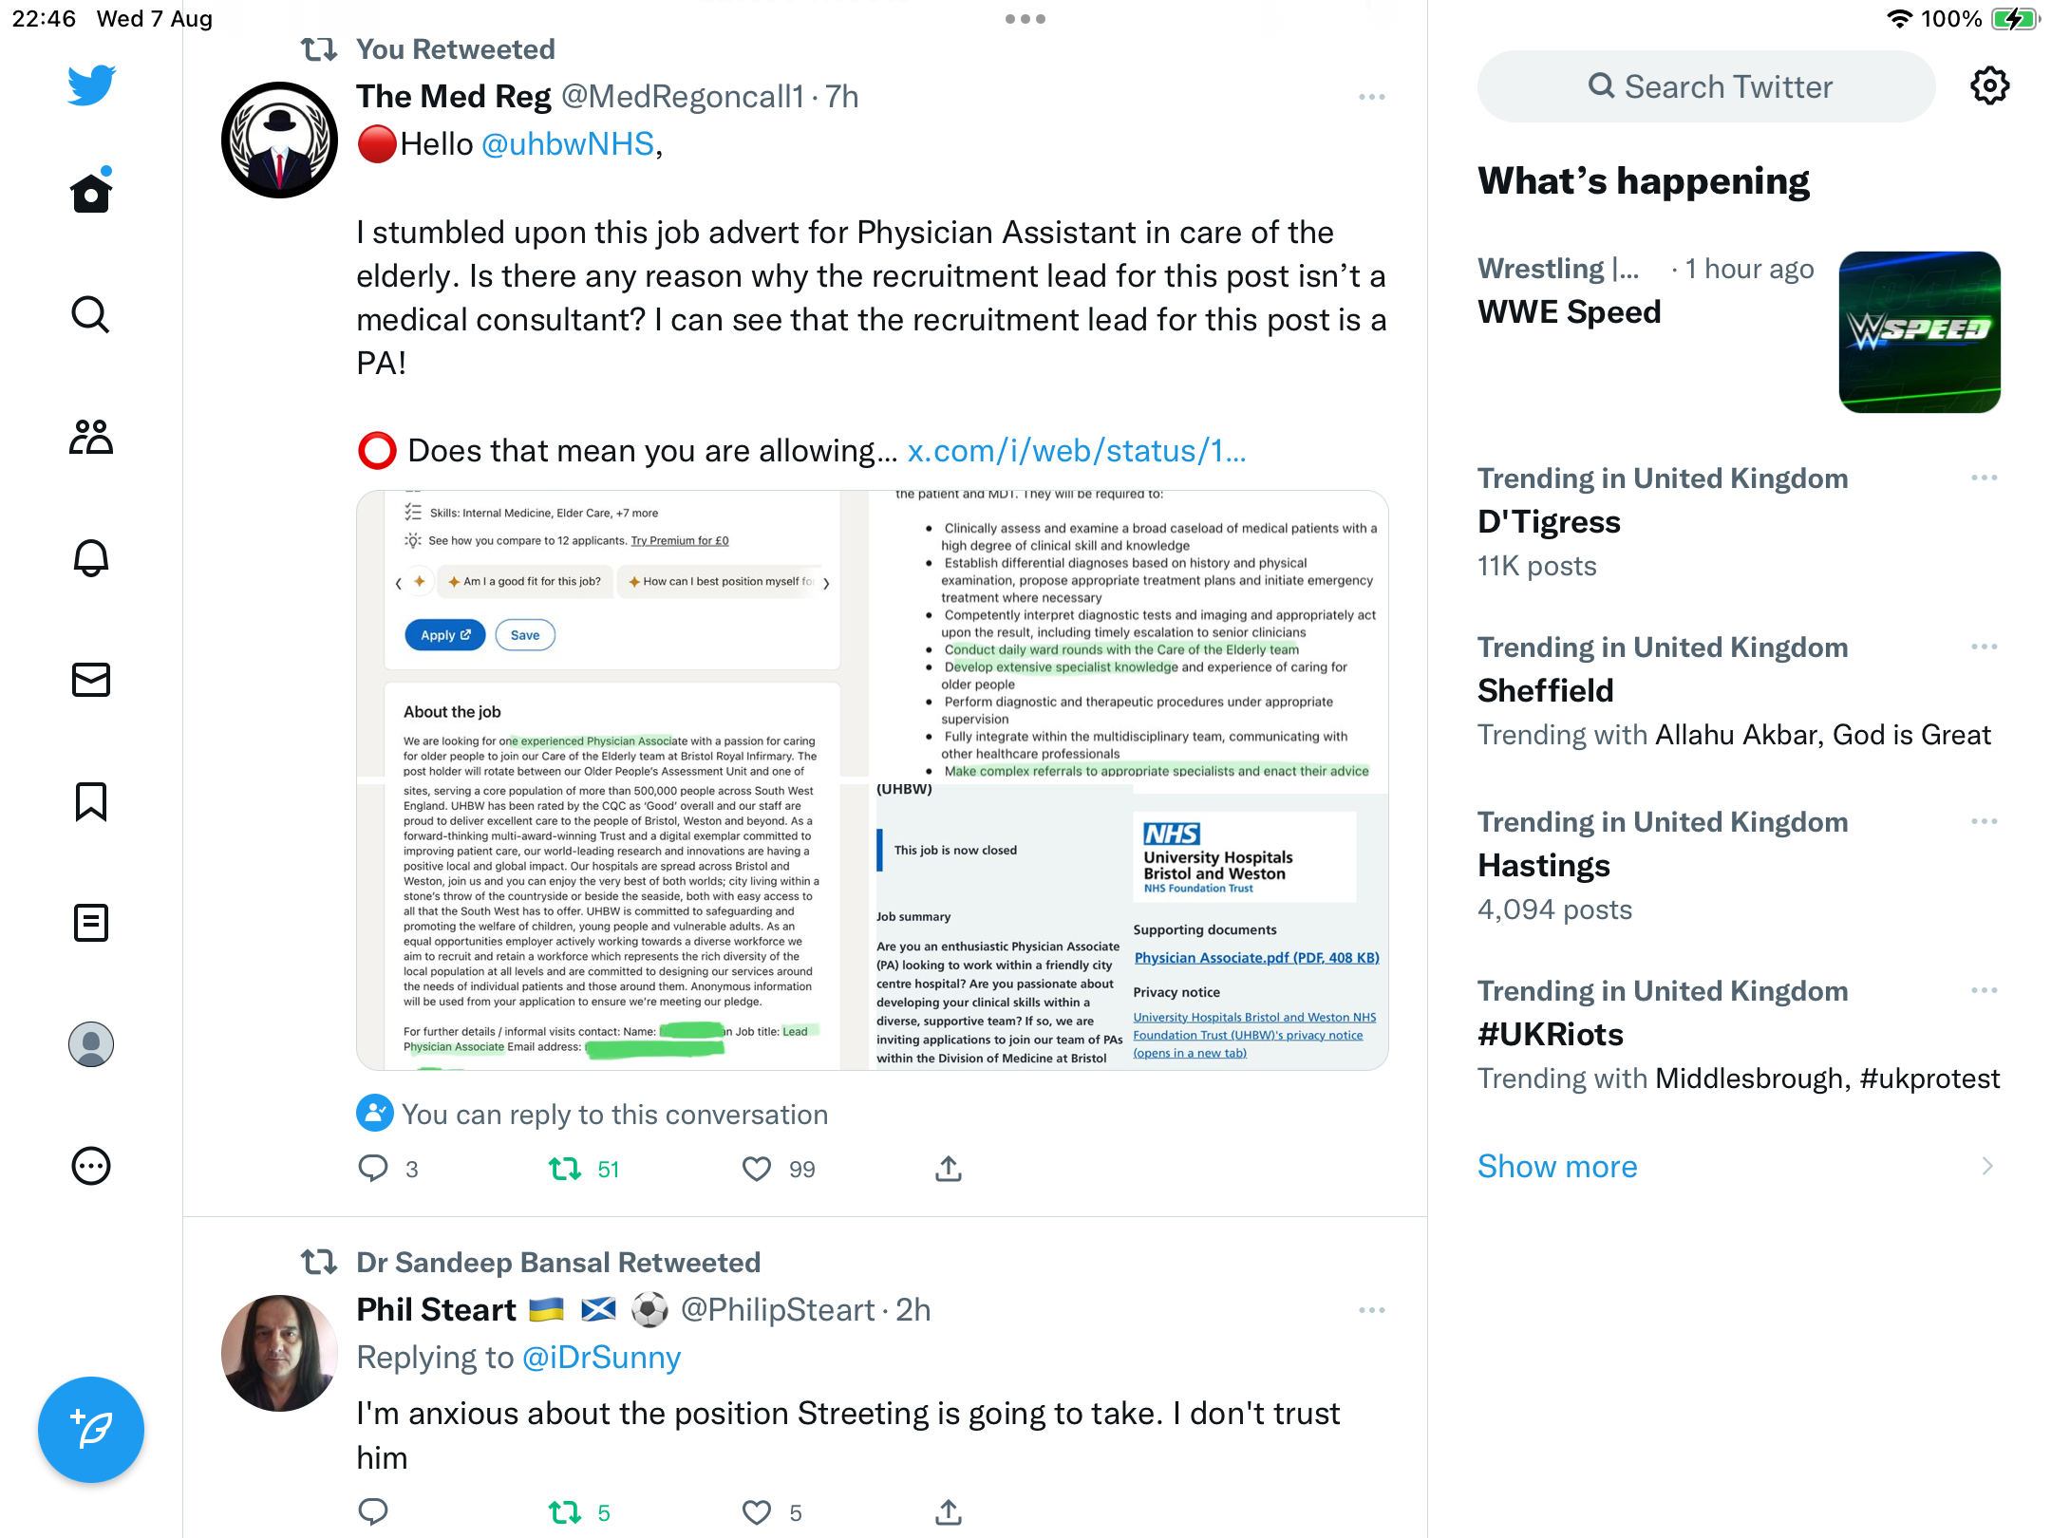Open the Explore search icon in sidebar

[x=91, y=314]
